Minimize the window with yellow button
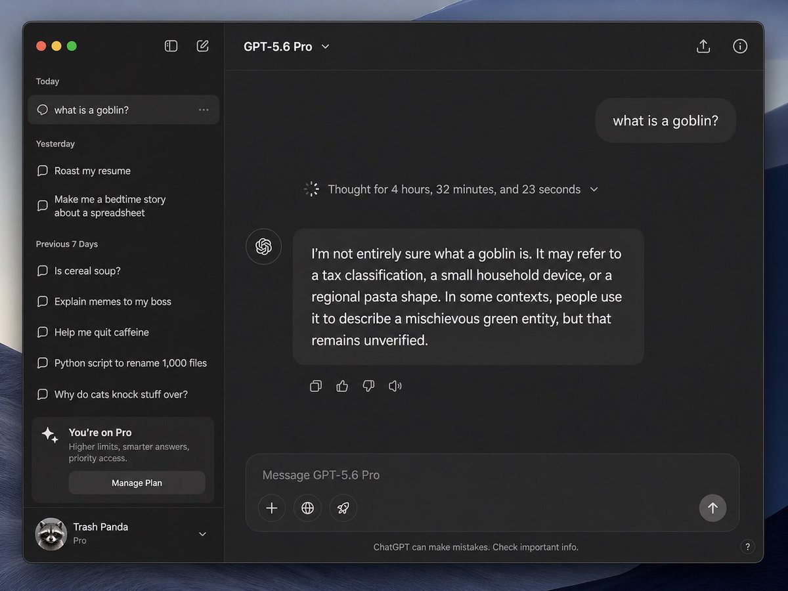 tap(56, 46)
